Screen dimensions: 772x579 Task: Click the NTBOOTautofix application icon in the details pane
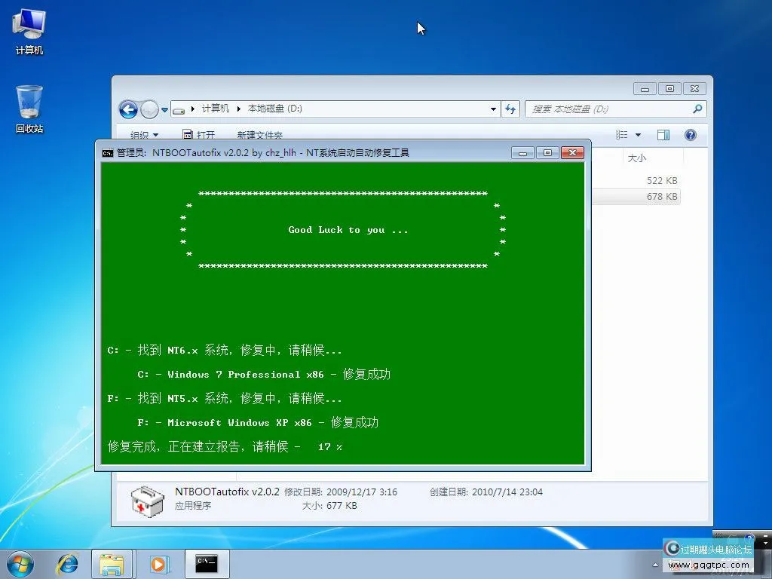click(x=147, y=500)
